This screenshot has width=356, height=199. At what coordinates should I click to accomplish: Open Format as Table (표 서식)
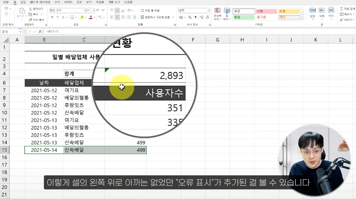pyautogui.click(x=227, y=14)
